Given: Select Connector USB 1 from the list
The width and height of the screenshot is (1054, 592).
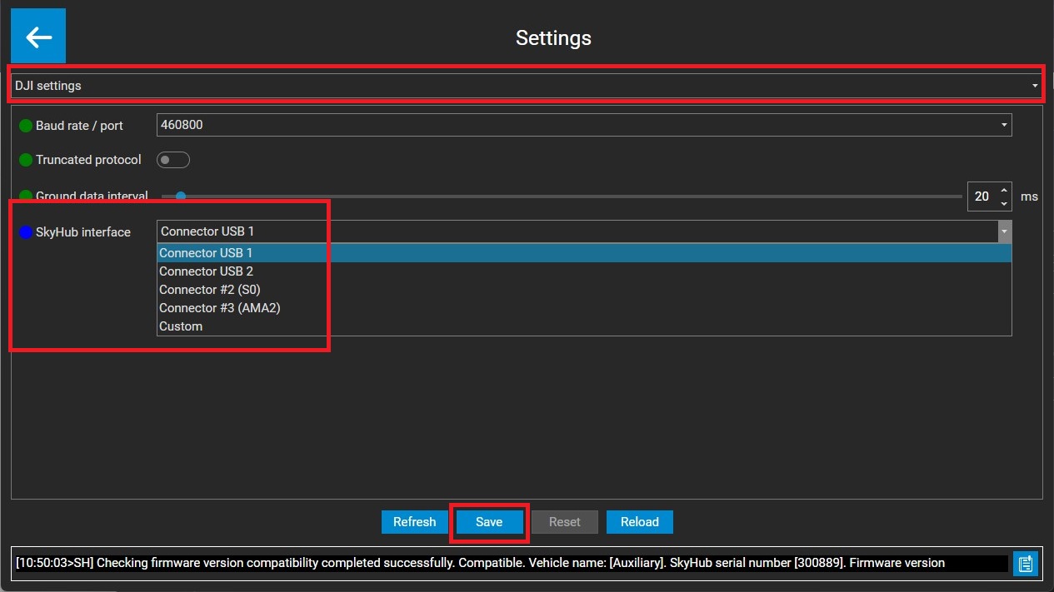Looking at the screenshot, I should coord(584,253).
